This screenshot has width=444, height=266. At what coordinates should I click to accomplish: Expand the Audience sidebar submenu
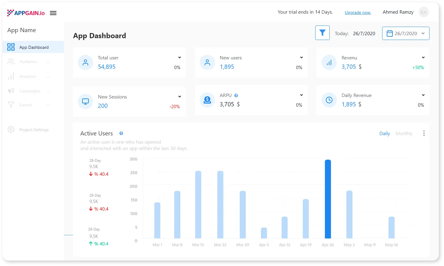click(48, 62)
